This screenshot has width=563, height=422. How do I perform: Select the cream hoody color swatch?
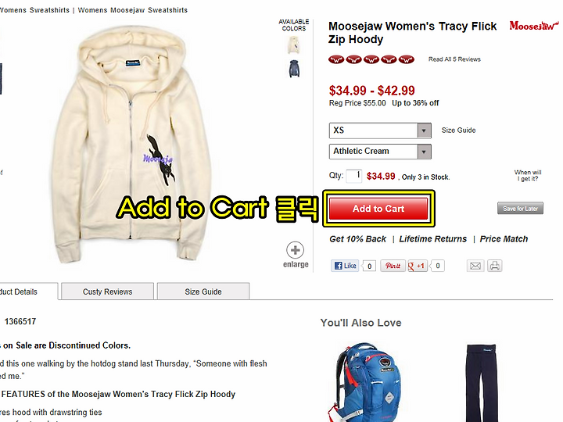[x=294, y=45]
